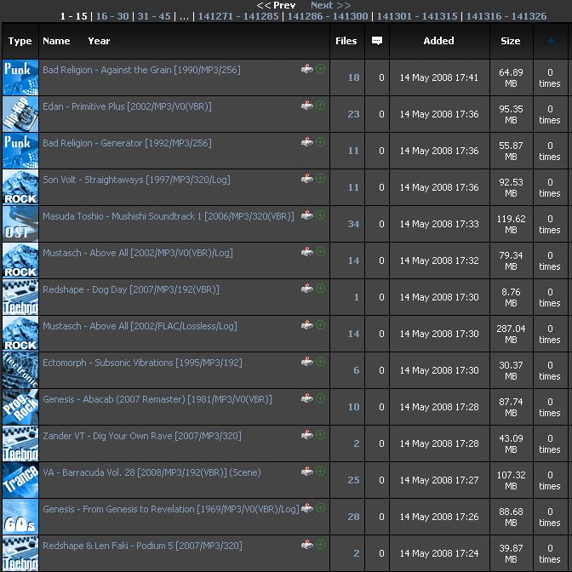
Task: Open Genesis - Abacab (2007 Remaster) torrent
Action: pyautogui.click(x=157, y=399)
